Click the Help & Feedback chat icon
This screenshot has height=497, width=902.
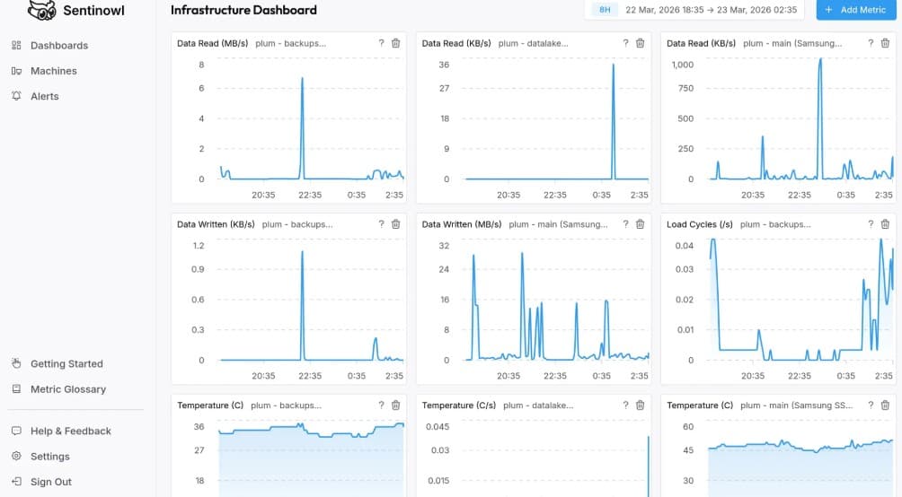coord(16,431)
